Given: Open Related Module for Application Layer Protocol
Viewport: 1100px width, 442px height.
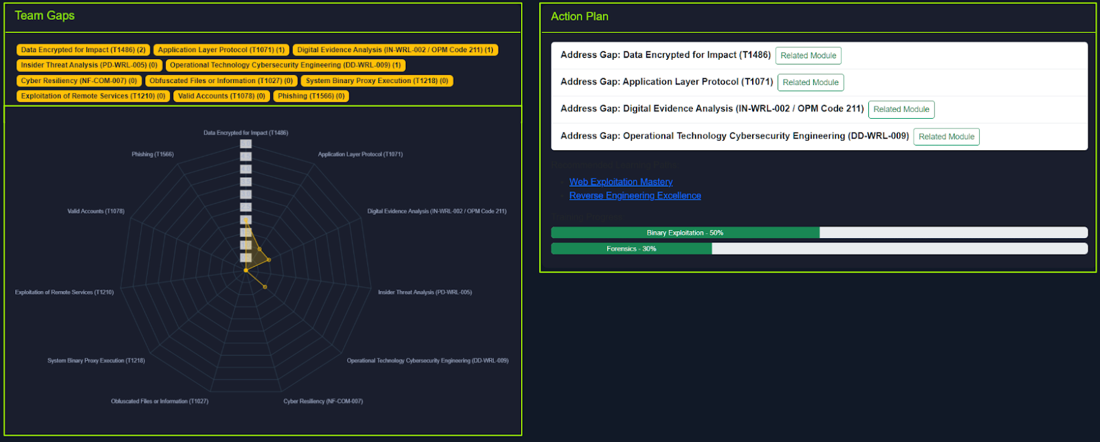Looking at the screenshot, I should click(x=810, y=82).
